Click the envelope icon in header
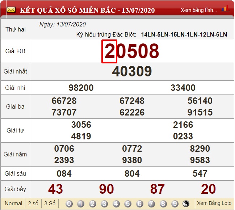235x210 pixels. pos(11,10)
